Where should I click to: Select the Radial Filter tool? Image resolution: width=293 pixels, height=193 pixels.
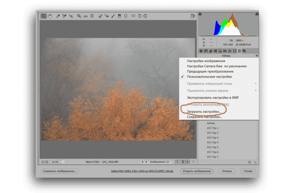point(126,16)
